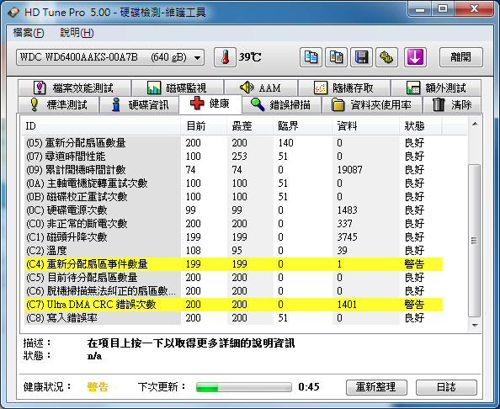Click 警告 status in the C4 row

pyautogui.click(x=414, y=264)
